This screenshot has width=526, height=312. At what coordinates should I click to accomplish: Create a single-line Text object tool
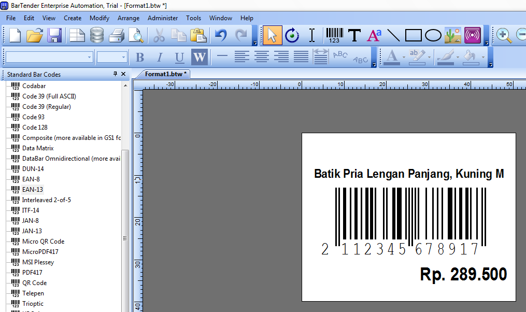click(354, 35)
